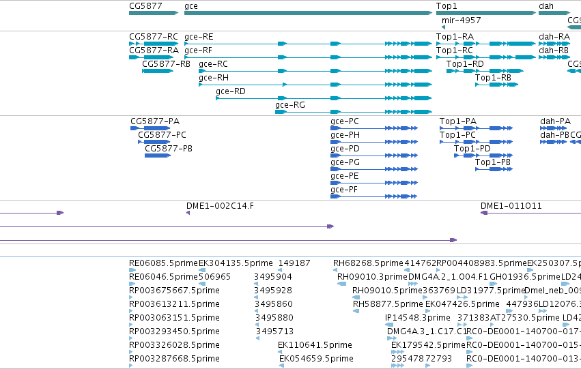Select the gce-PD CDS
Screen dimensions: 581x369
[x=374, y=156]
